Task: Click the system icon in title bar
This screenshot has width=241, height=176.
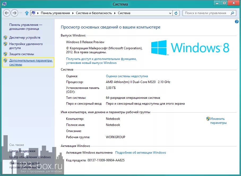Action: (x=4, y=4)
